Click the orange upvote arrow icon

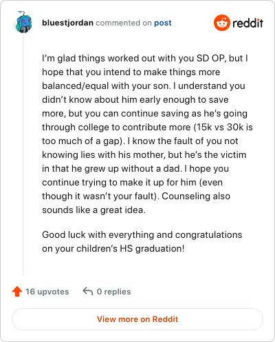(17, 292)
